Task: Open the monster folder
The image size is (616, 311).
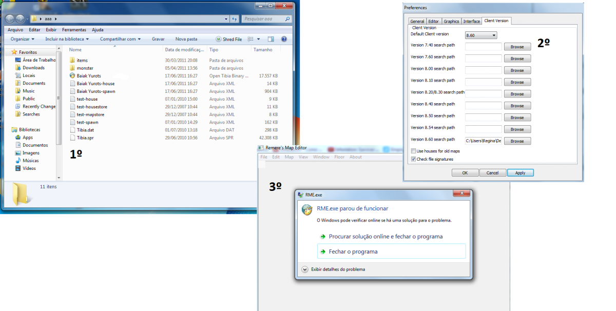Action: (x=85, y=68)
